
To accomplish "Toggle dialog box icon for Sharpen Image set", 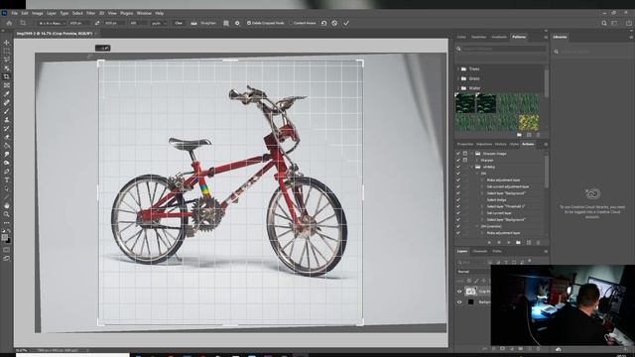I will (465, 154).
